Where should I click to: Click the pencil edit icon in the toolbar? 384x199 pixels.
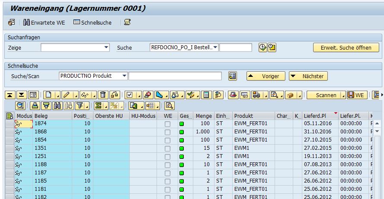66,95
